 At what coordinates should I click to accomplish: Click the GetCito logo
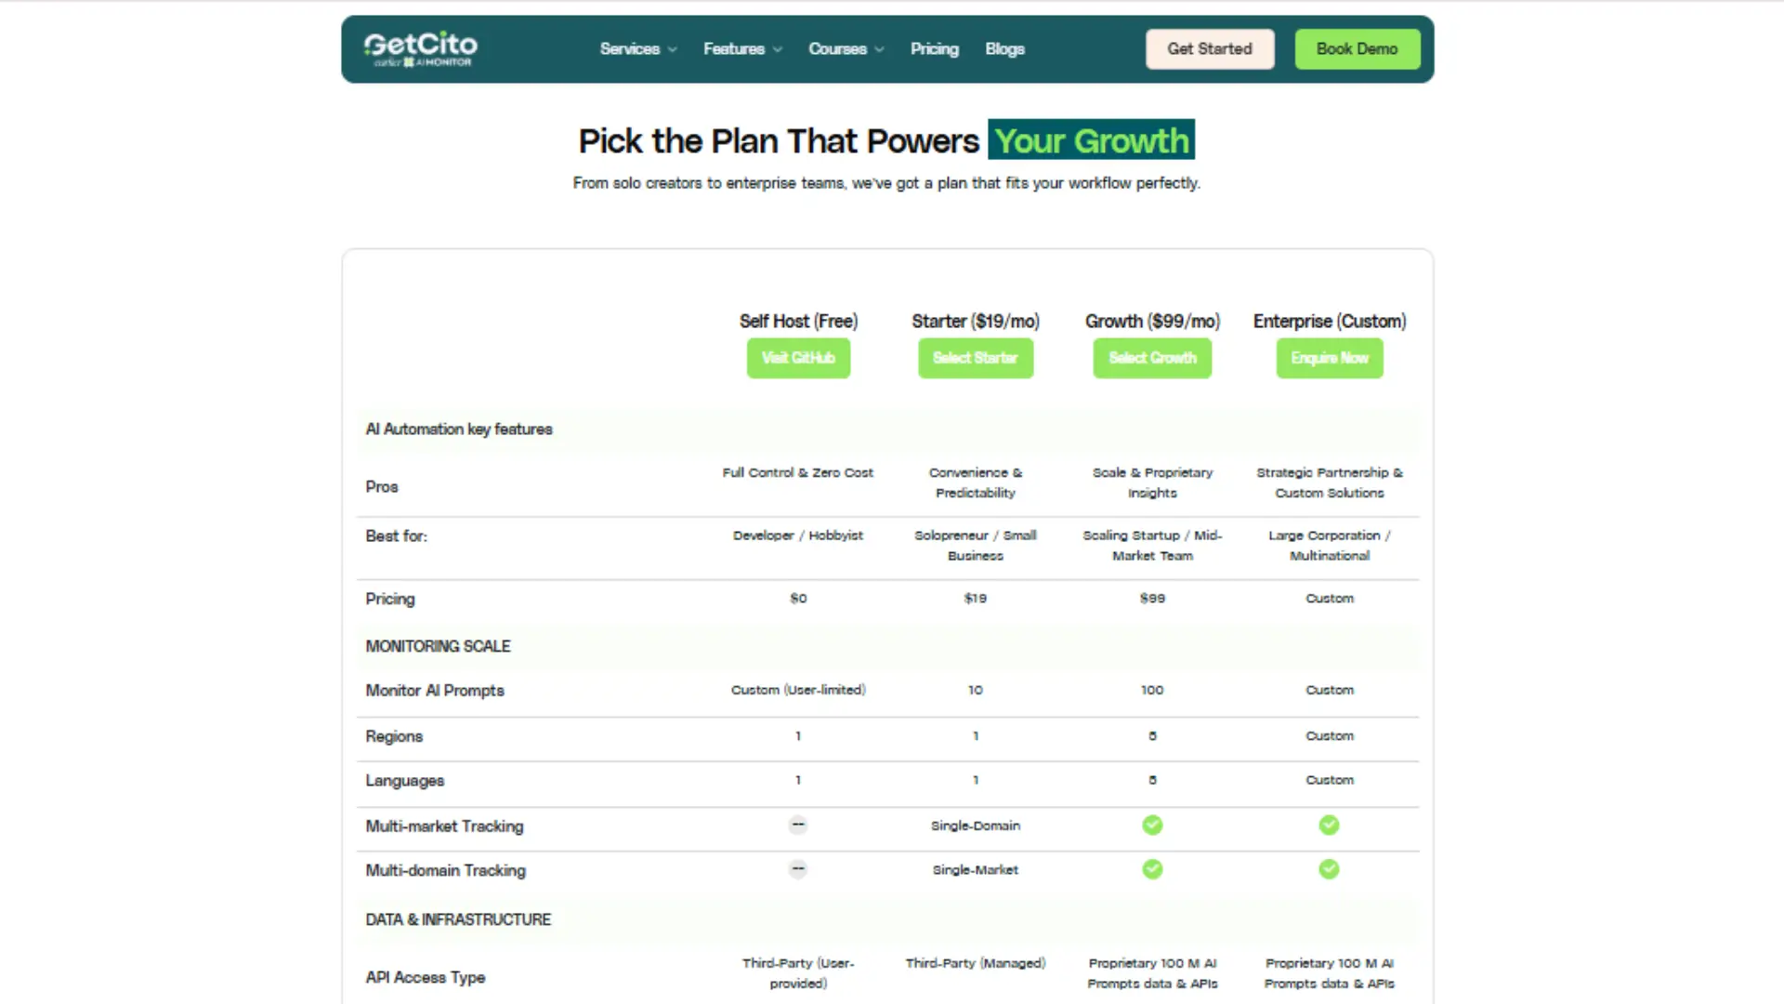[419, 48]
